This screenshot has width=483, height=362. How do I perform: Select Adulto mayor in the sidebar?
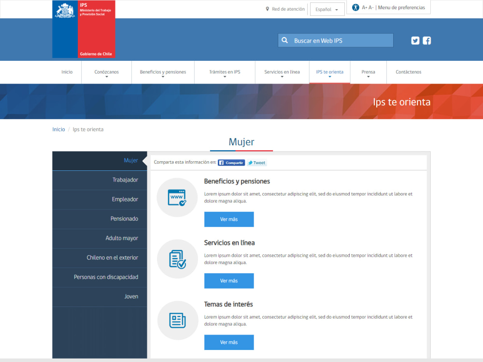[99, 238]
